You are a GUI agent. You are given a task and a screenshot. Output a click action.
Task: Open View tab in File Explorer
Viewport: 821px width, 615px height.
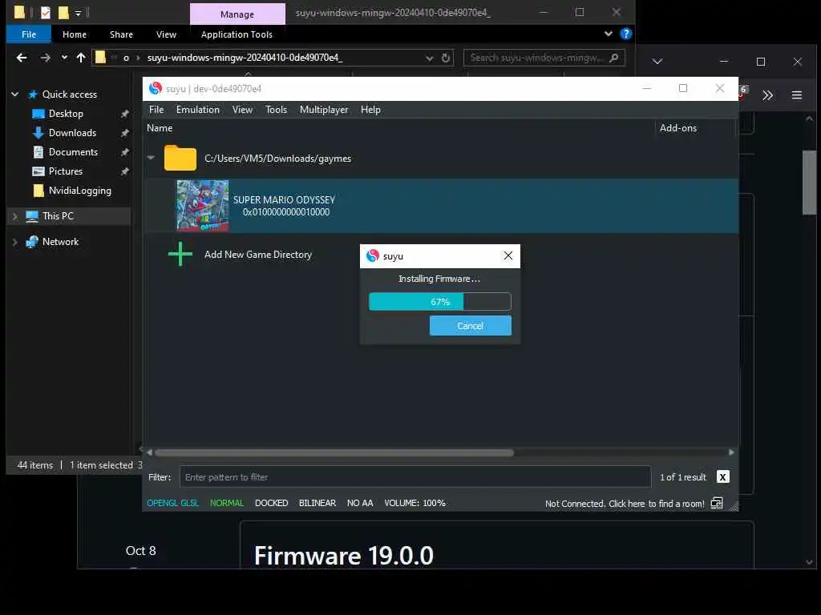tap(166, 34)
